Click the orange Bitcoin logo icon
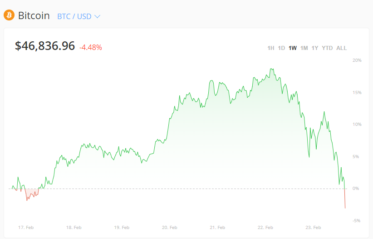Image resolution: width=373 pixels, height=239 pixels. point(9,15)
